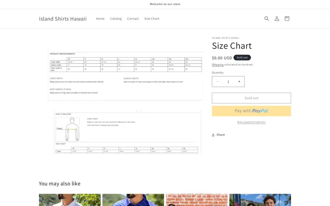Click the Sold out button
This screenshot has height=206, width=330.
tap(251, 98)
